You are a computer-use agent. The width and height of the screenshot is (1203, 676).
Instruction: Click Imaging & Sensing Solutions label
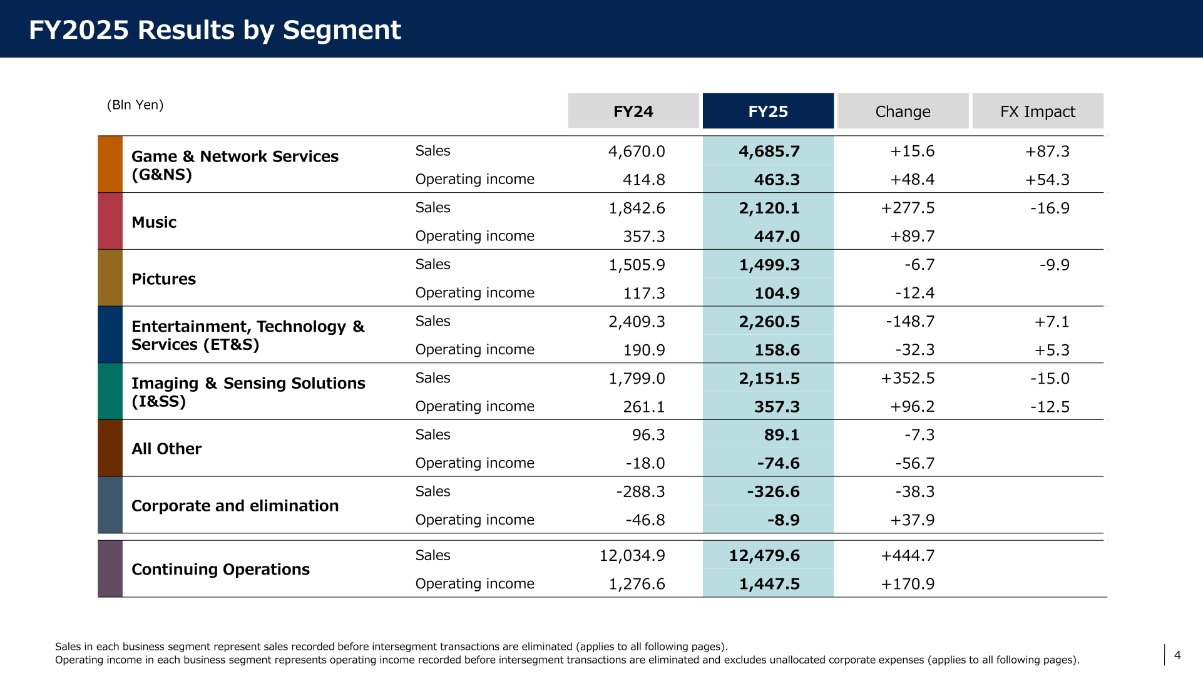pos(248,392)
